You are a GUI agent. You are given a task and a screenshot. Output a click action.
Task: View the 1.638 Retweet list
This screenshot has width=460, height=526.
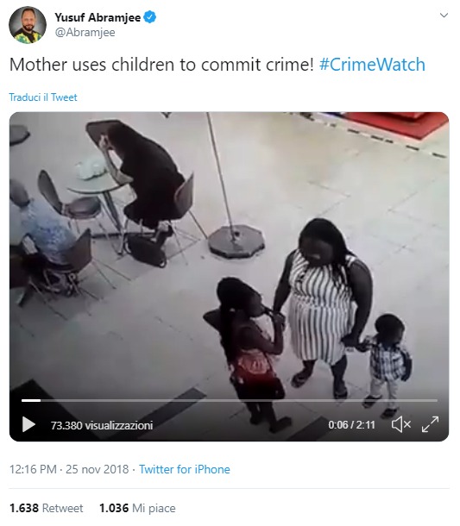[x=47, y=508]
